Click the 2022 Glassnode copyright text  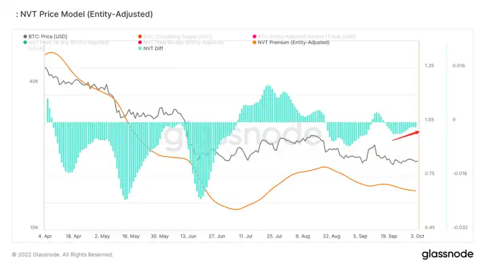[62, 255]
